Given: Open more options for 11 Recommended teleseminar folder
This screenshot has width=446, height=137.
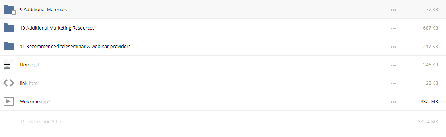Looking at the screenshot, I should click(x=393, y=47).
